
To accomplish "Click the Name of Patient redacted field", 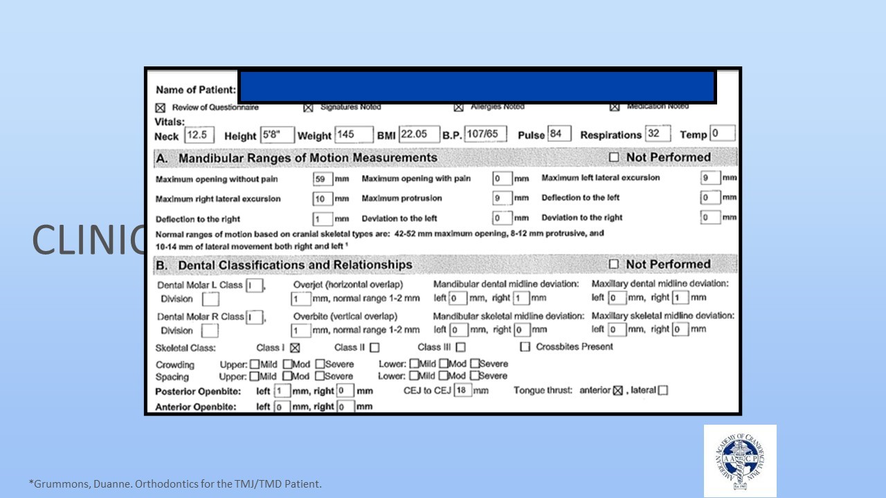I will point(477,86).
